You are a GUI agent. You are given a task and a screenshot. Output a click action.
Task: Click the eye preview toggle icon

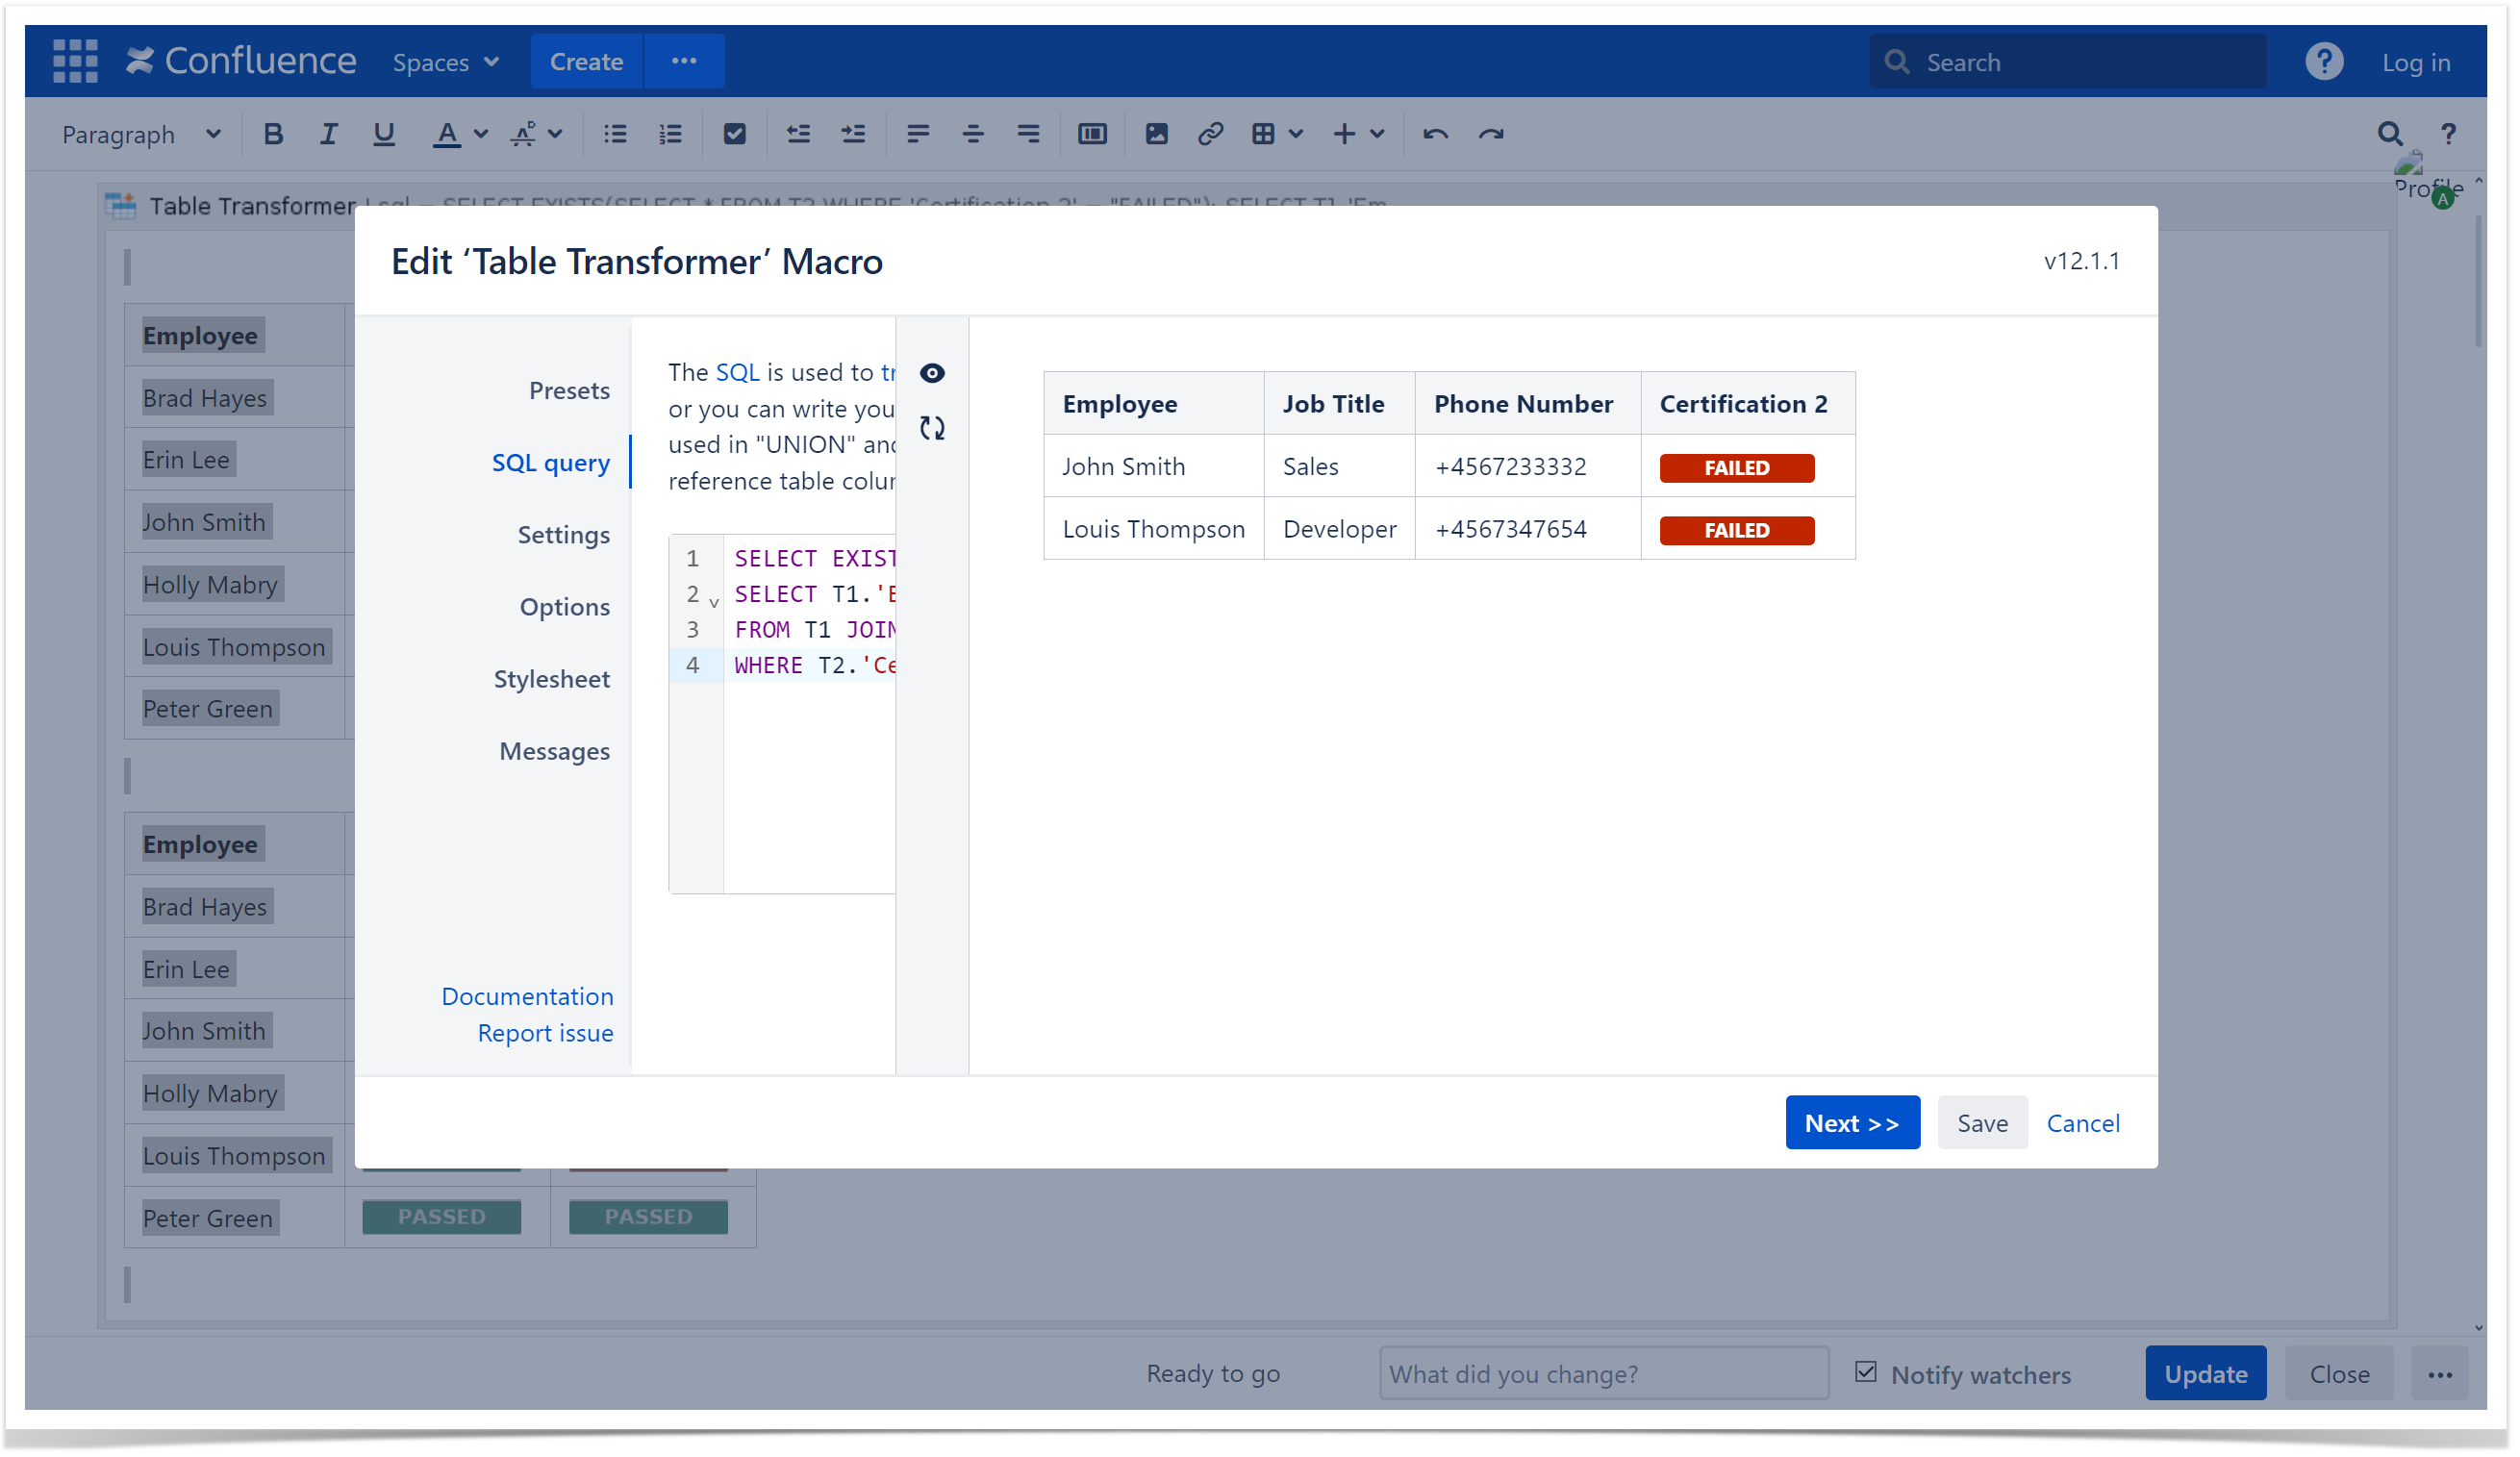tap(932, 373)
